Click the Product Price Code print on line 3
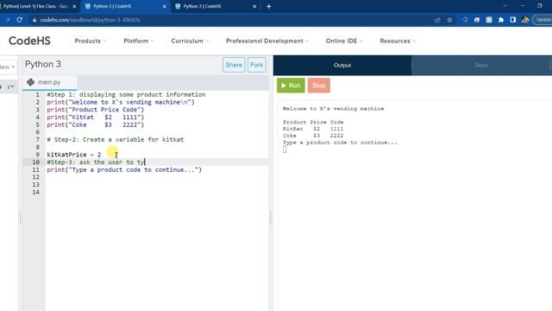The width and height of the screenshot is (552, 311). coord(96,110)
